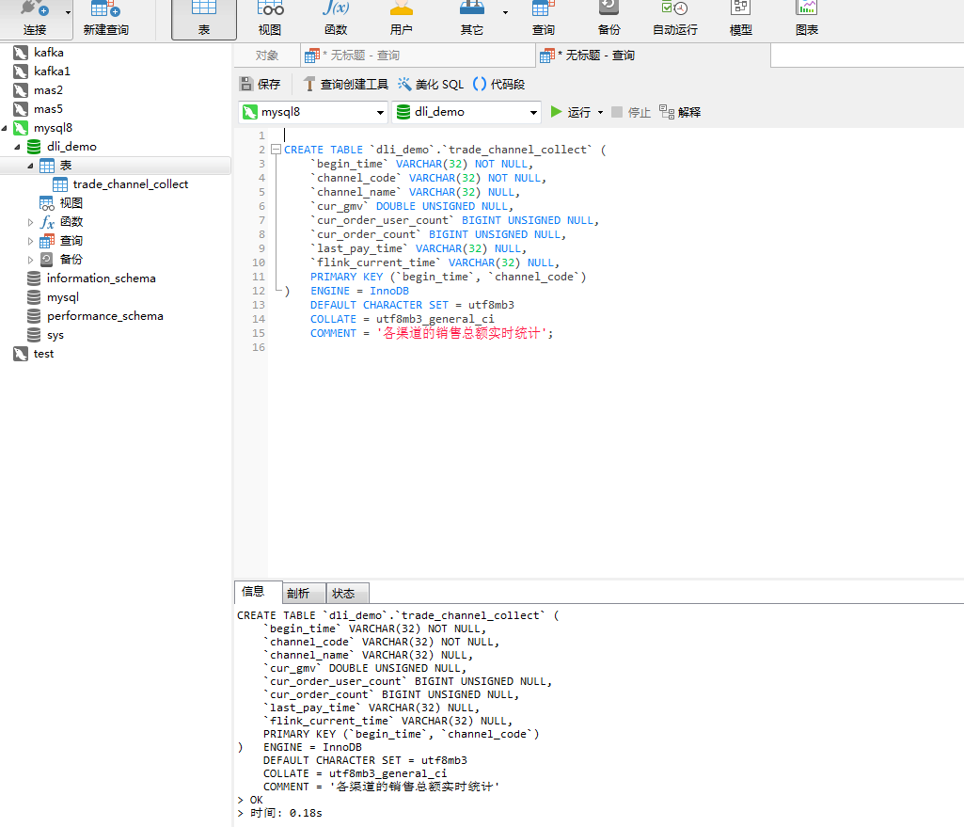Select the mas2 connection
The height and width of the screenshot is (827, 964).
[48, 90]
